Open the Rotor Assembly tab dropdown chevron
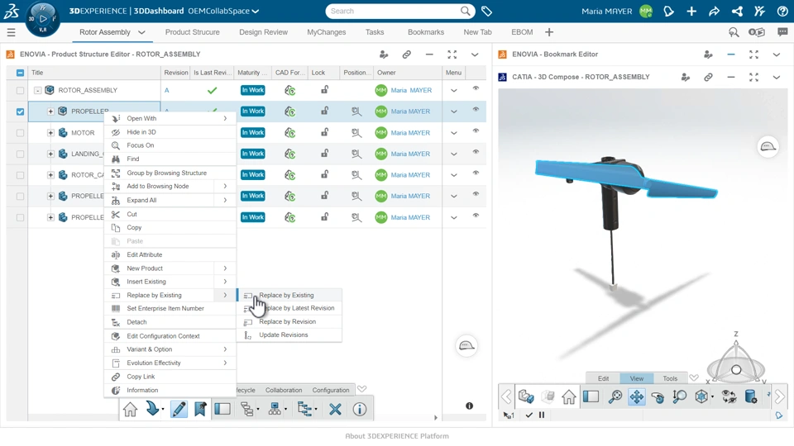Viewport: 794px width, 446px height. [141, 32]
